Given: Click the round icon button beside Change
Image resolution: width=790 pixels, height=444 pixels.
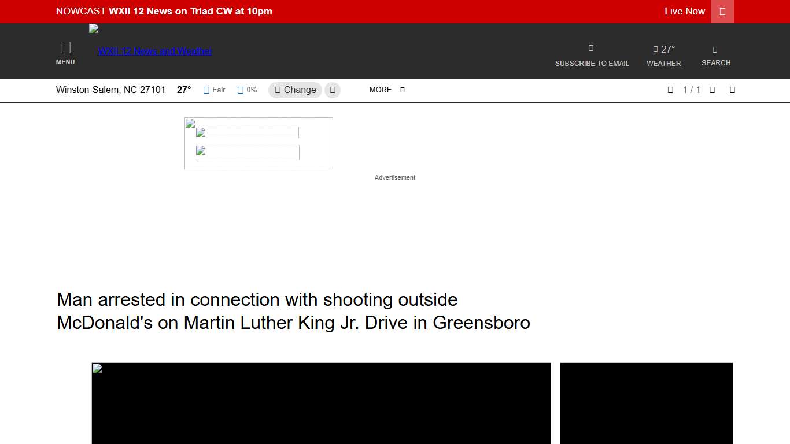Looking at the screenshot, I should click(333, 90).
